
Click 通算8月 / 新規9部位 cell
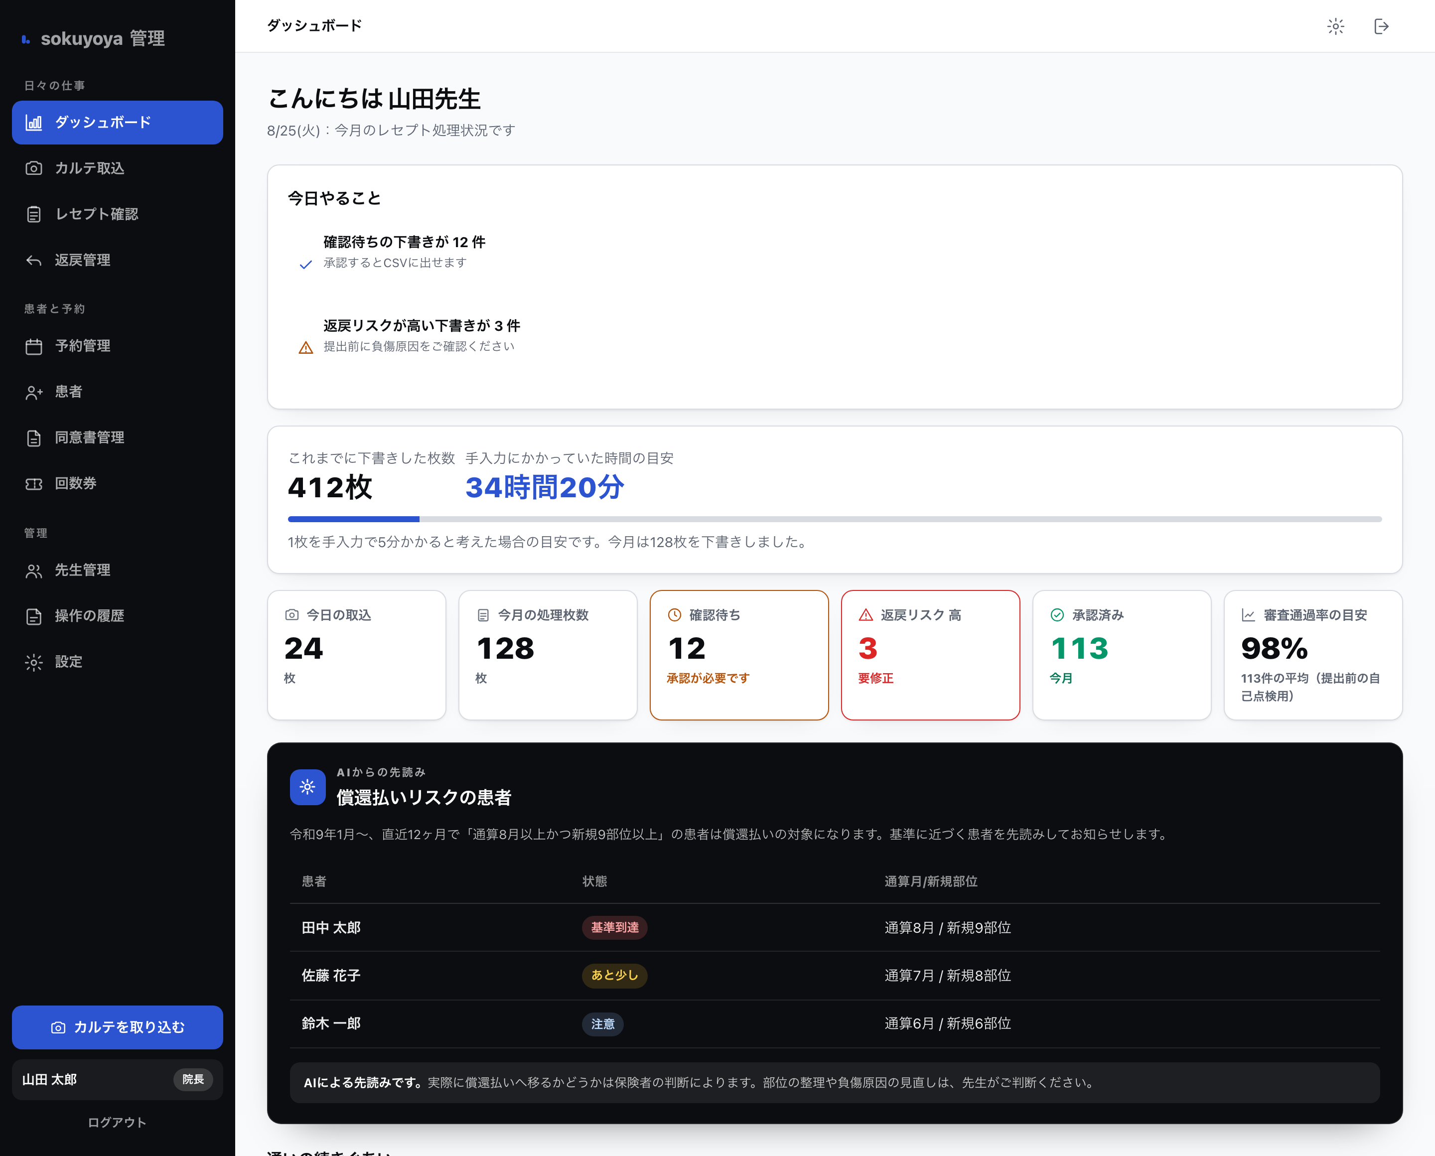(x=948, y=928)
